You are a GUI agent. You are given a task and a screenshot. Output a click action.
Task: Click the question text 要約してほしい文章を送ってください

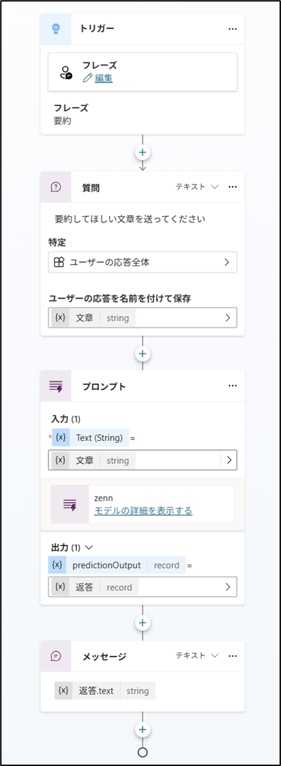coord(130,219)
